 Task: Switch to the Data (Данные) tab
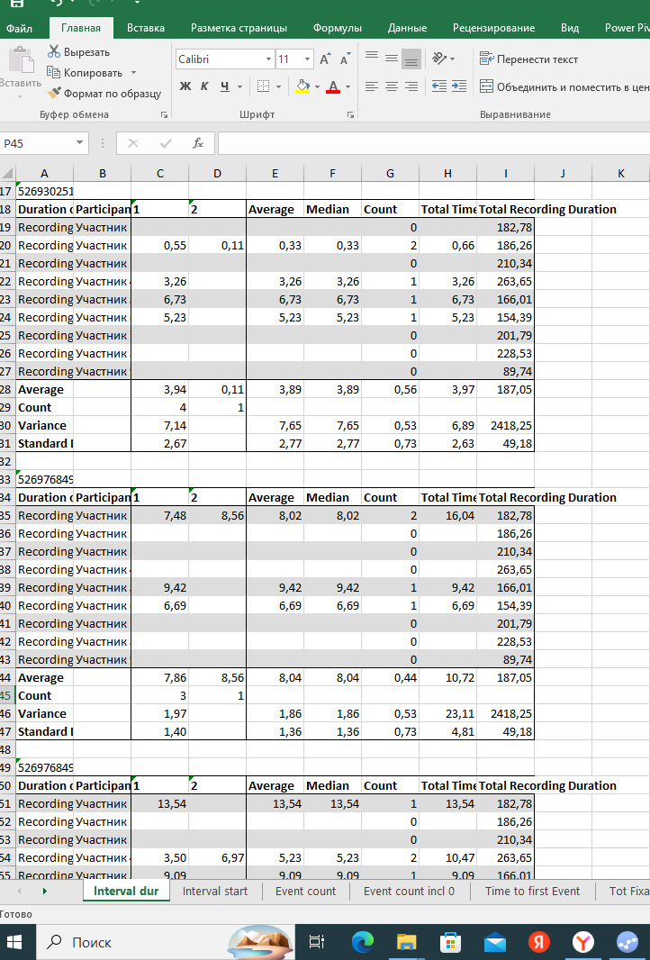(407, 28)
